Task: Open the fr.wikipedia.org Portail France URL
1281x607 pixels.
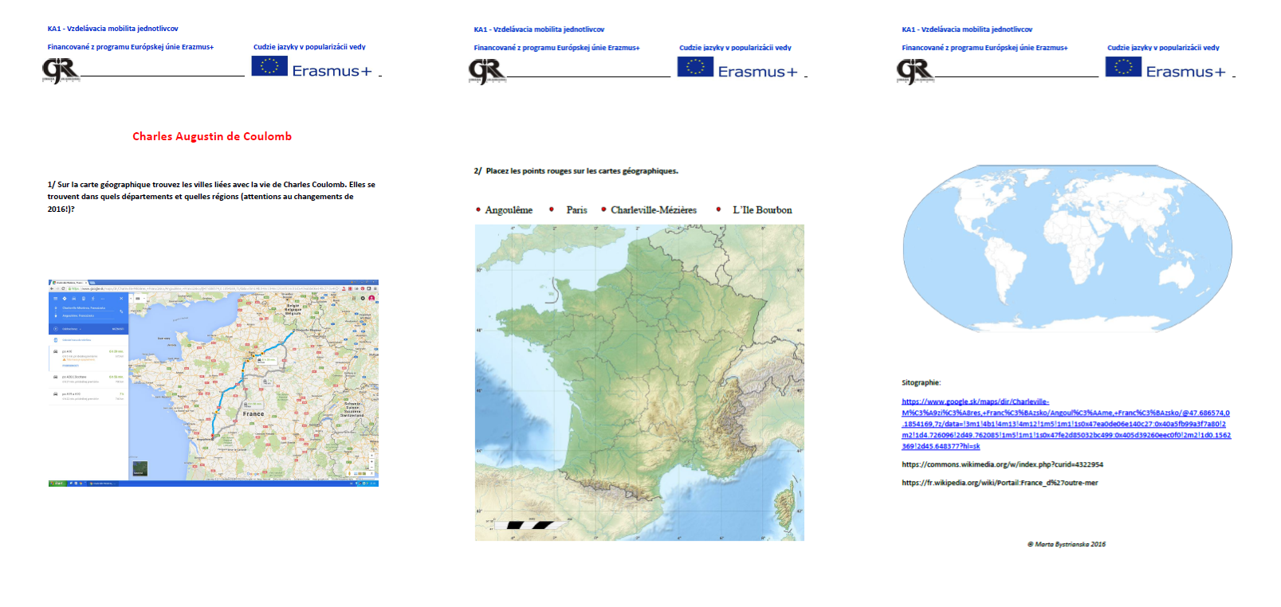Action: (x=1000, y=483)
